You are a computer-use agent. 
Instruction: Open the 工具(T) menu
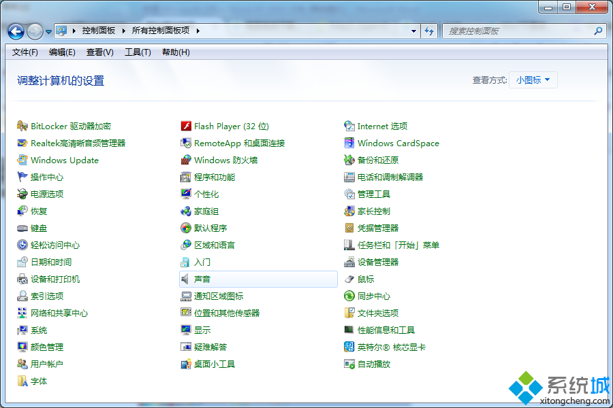[138, 52]
